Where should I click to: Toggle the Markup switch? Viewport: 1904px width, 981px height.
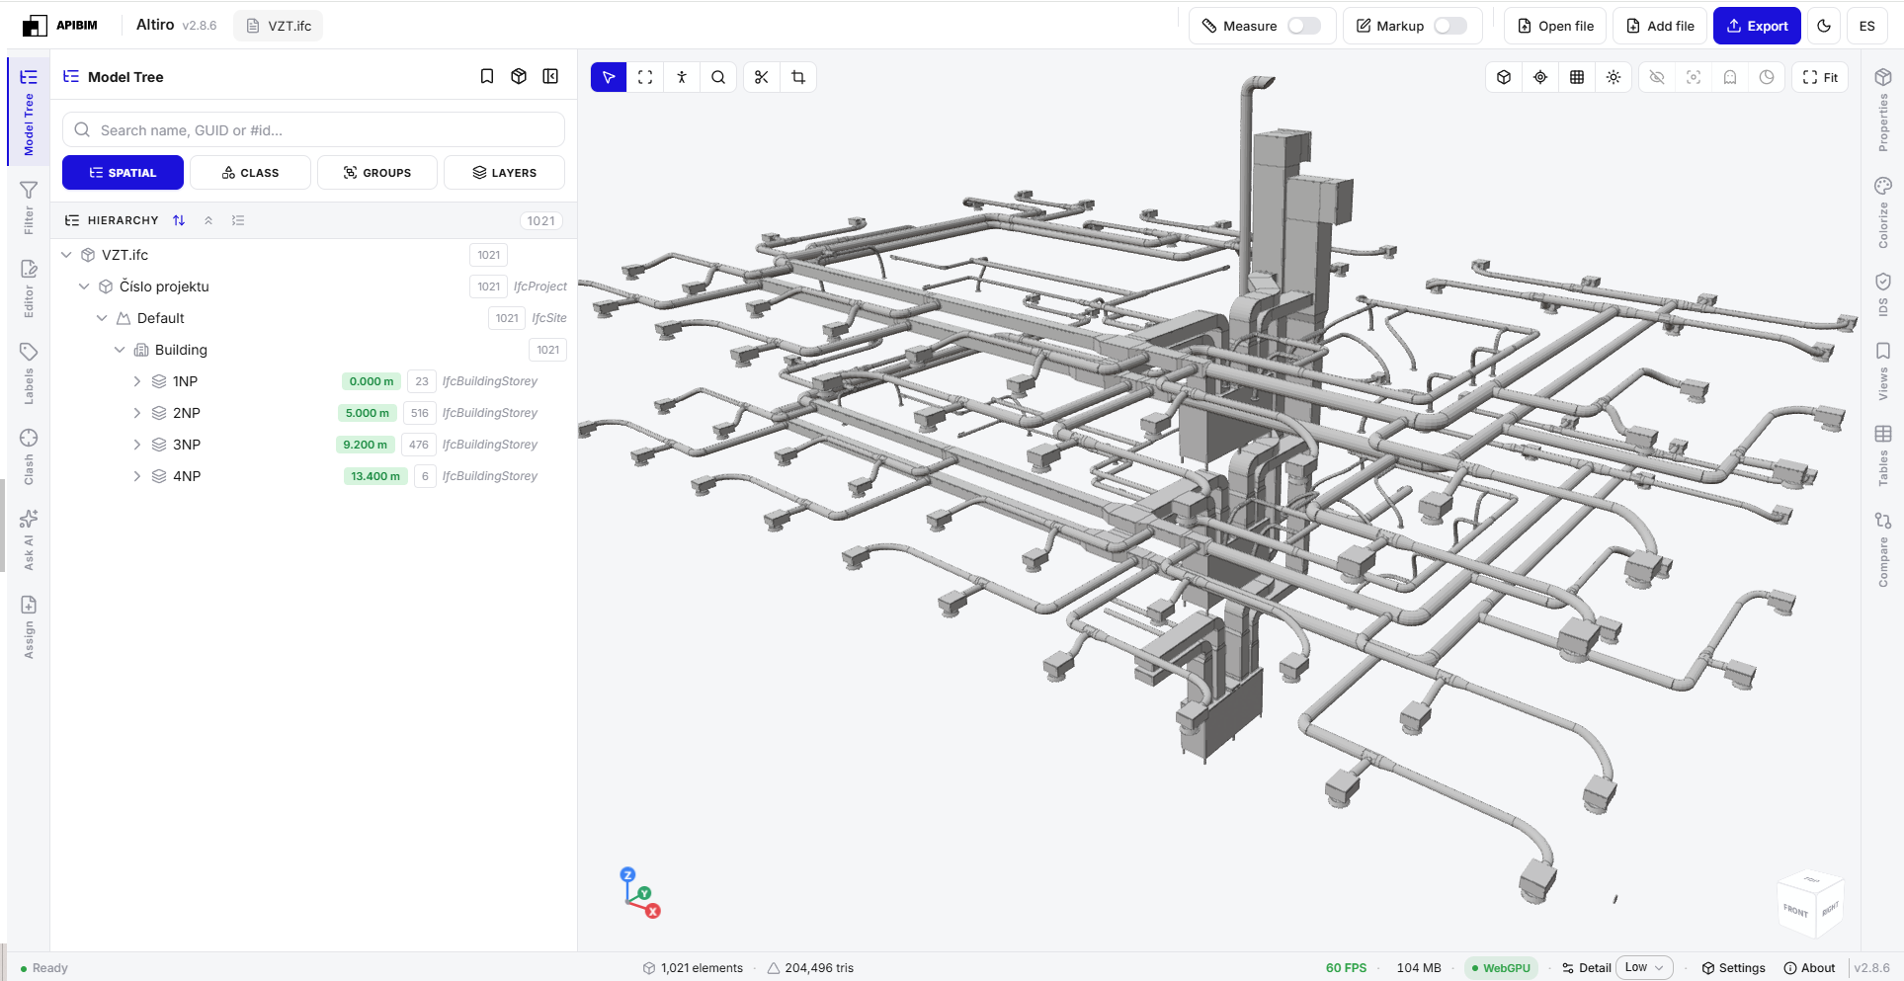tap(1450, 26)
